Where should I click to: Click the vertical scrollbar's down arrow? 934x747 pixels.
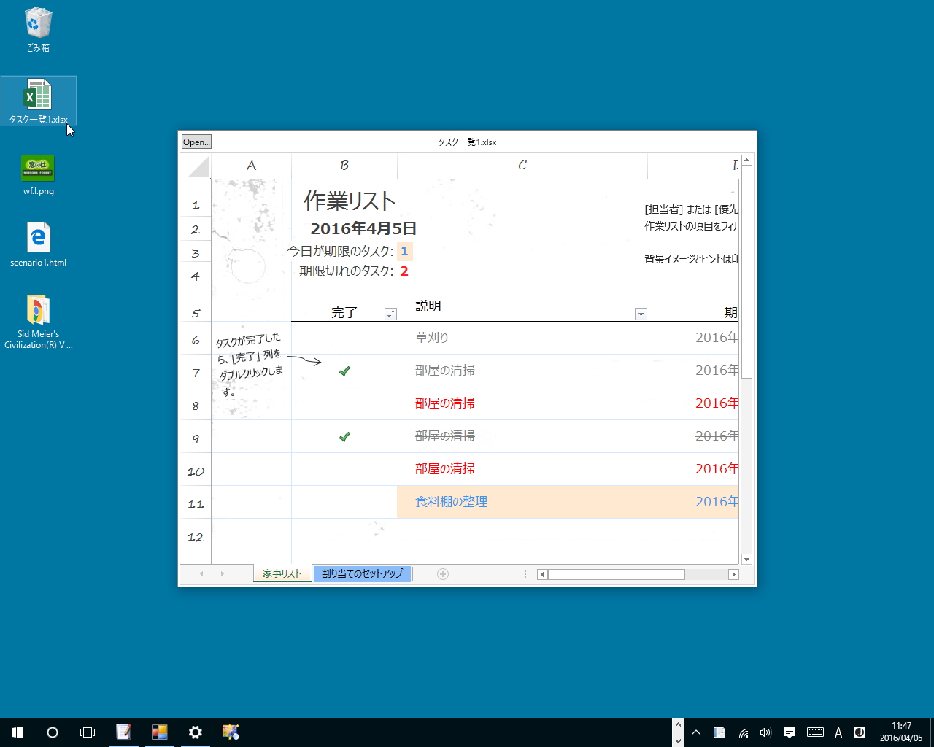coord(746,559)
